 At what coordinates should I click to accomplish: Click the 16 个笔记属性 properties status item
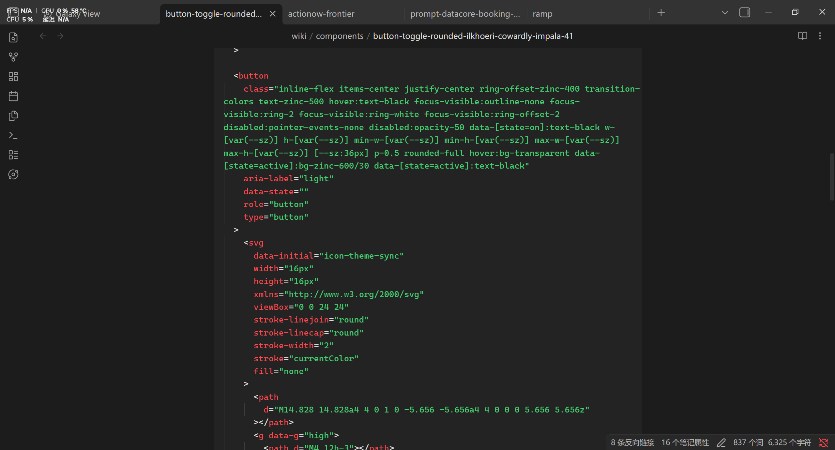[x=685, y=442]
